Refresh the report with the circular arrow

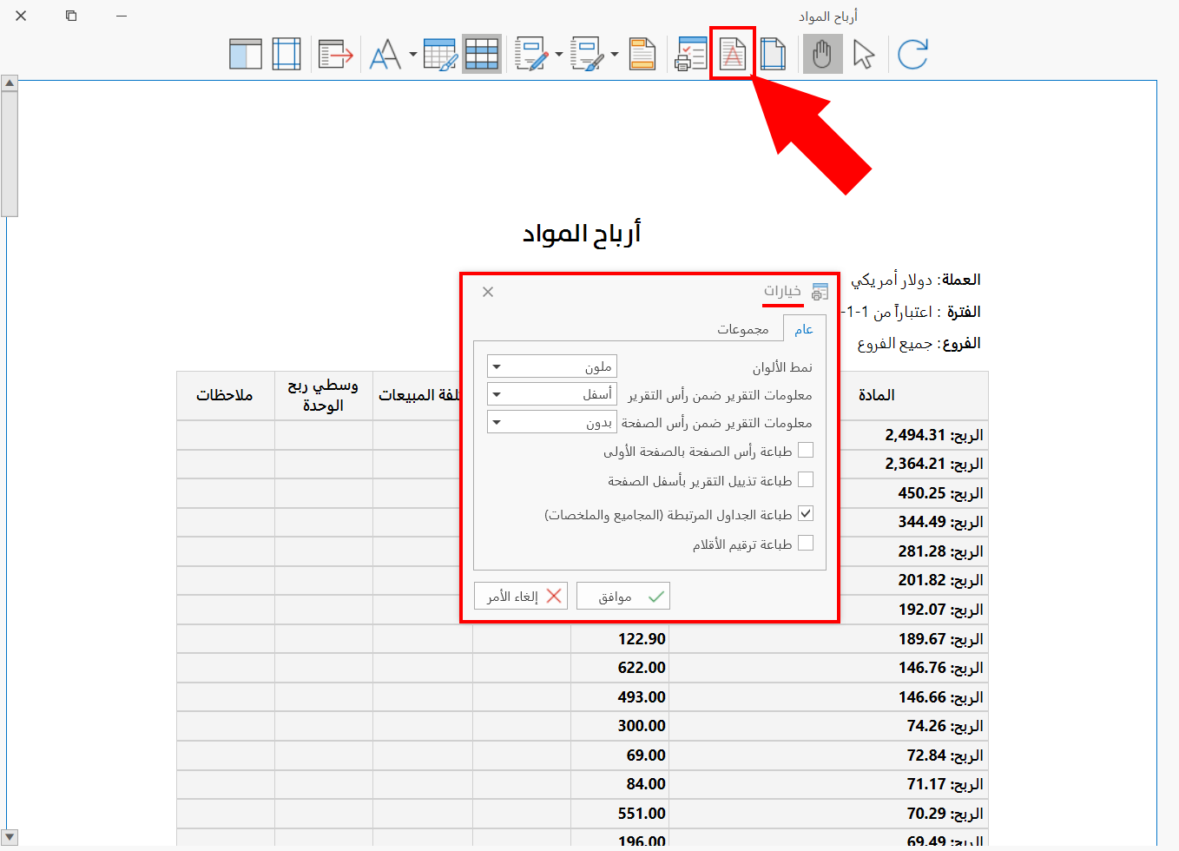pos(912,54)
